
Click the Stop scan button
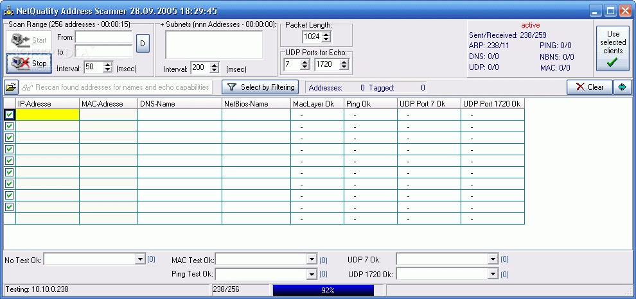(29, 64)
